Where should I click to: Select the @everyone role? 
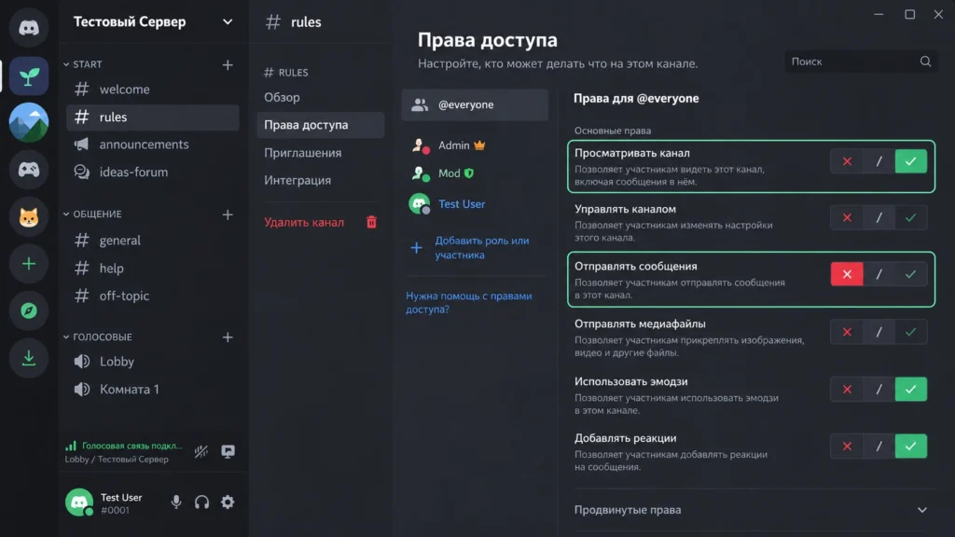click(x=475, y=104)
